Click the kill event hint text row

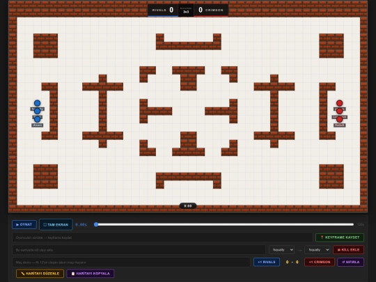click(x=139, y=250)
